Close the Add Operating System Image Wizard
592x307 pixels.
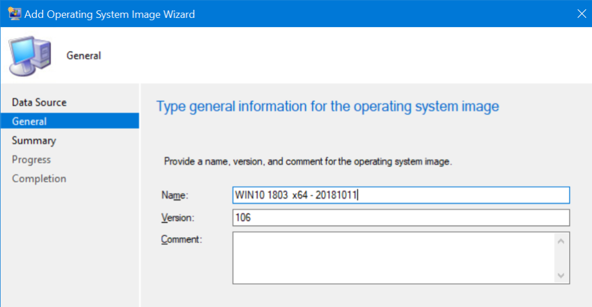[x=582, y=14]
